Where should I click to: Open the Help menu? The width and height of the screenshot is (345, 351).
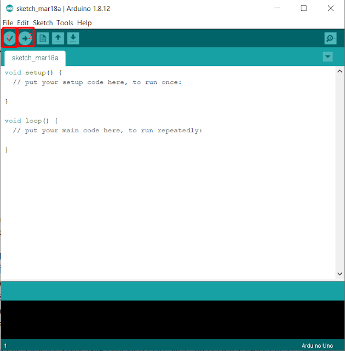pyautogui.click(x=84, y=23)
